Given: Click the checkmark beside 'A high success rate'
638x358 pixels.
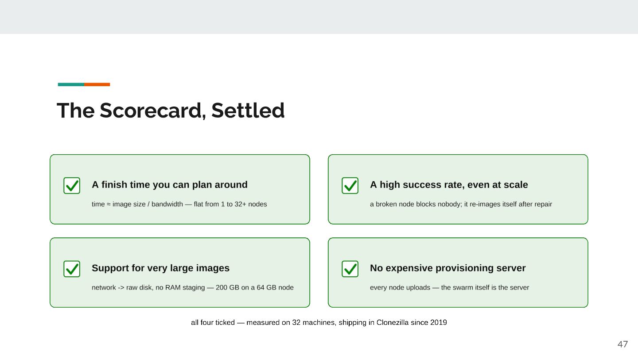Looking at the screenshot, I should [x=350, y=186].
